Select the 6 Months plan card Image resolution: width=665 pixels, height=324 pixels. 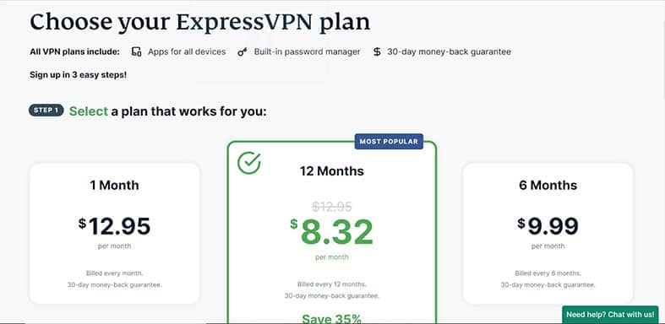548,234
